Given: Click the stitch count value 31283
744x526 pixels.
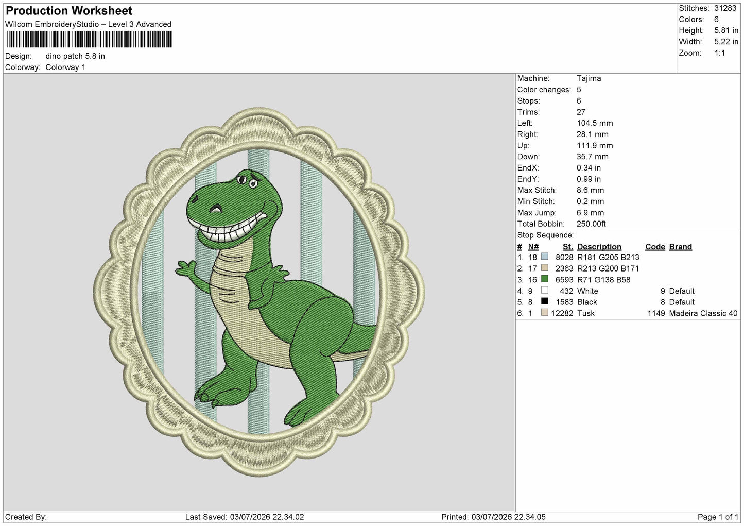Looking at the screenshot, I should coord(725,8).
